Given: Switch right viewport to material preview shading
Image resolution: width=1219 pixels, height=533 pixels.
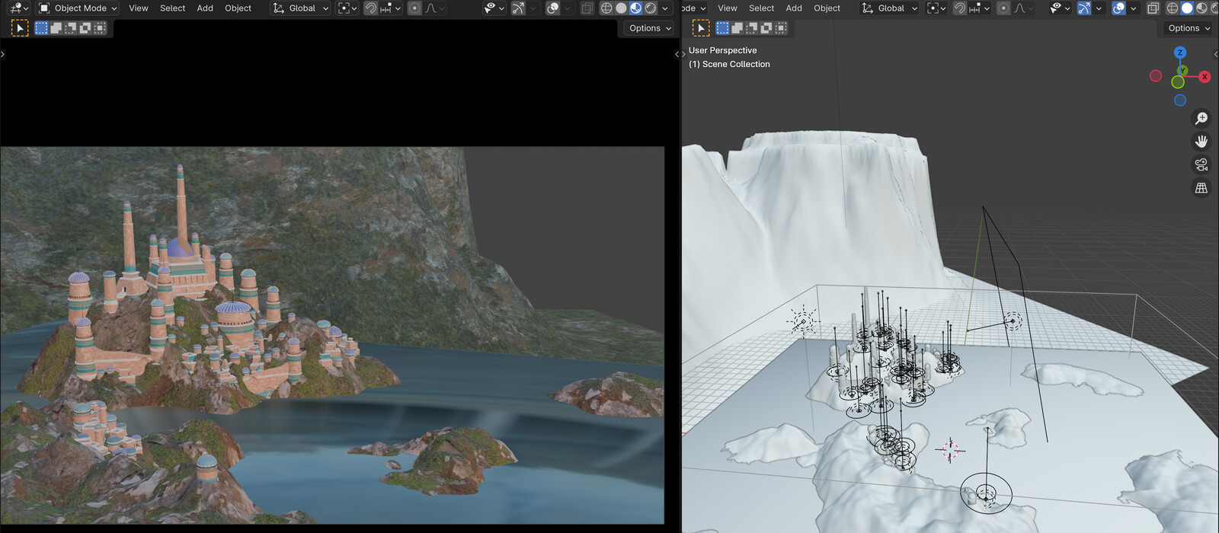Looking at the screenshot, I should [x=1201, y=8].
